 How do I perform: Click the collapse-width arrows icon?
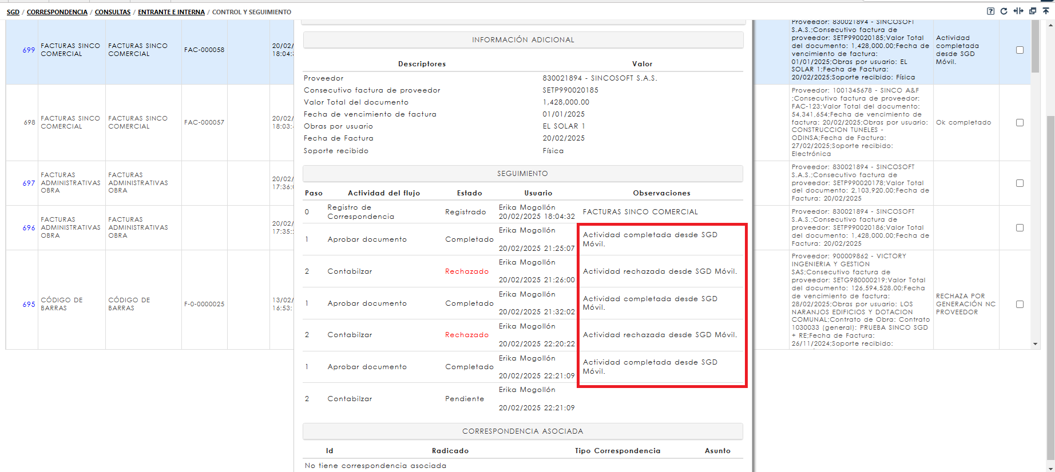pyautogui.click(x=1018, y=11)
